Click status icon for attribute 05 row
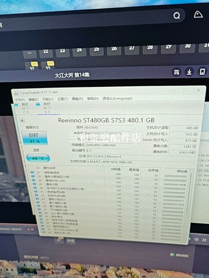209x278 pixels. coord(33,176)
